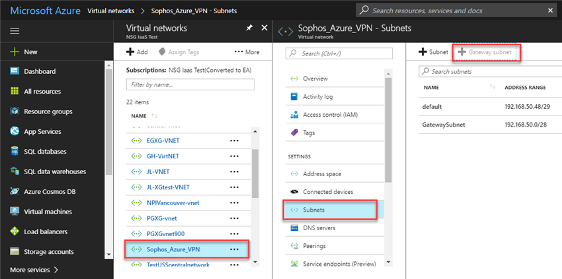Click the resource menu Search (Ctrl+/) box
The height and width of the screenshot is (279, 562).
(339, 53)
